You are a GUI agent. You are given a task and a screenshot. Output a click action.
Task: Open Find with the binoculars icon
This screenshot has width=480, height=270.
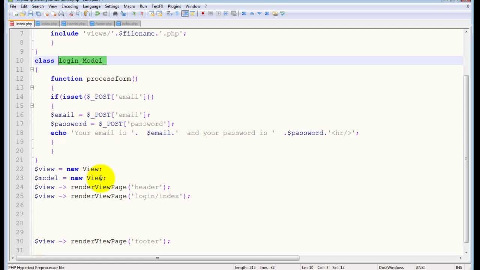coord(115,13)
